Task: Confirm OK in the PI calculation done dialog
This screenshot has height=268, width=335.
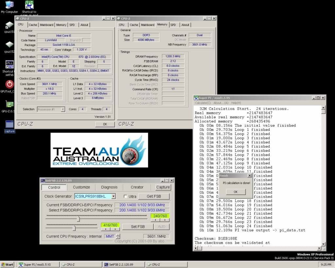Action: 236,192
